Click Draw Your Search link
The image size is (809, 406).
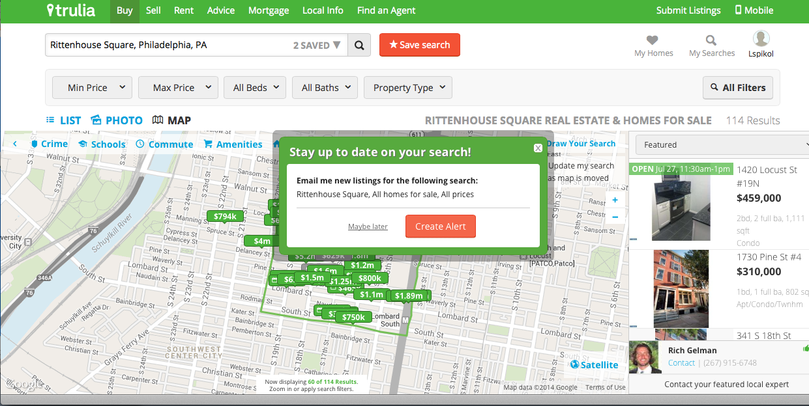[x=581, y=143]
